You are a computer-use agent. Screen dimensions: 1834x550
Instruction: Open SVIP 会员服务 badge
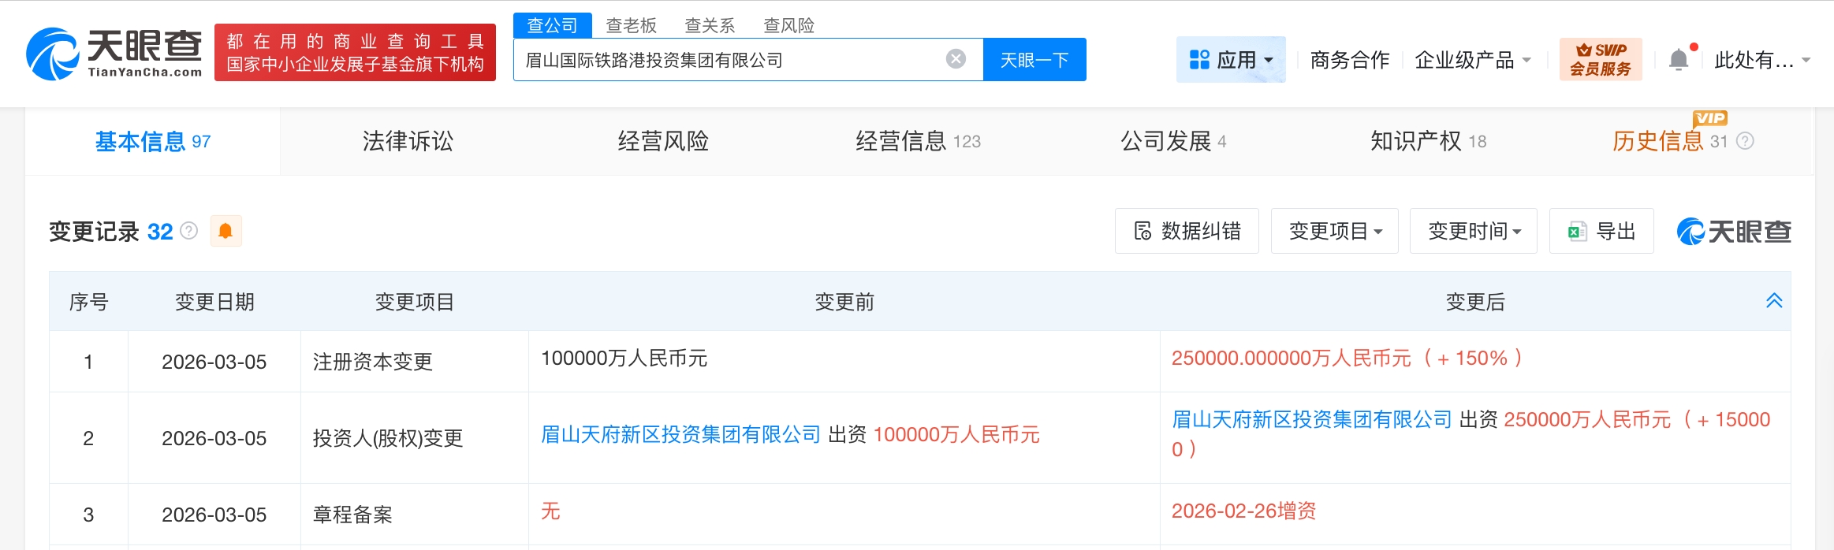click(x=1600, y=59)
